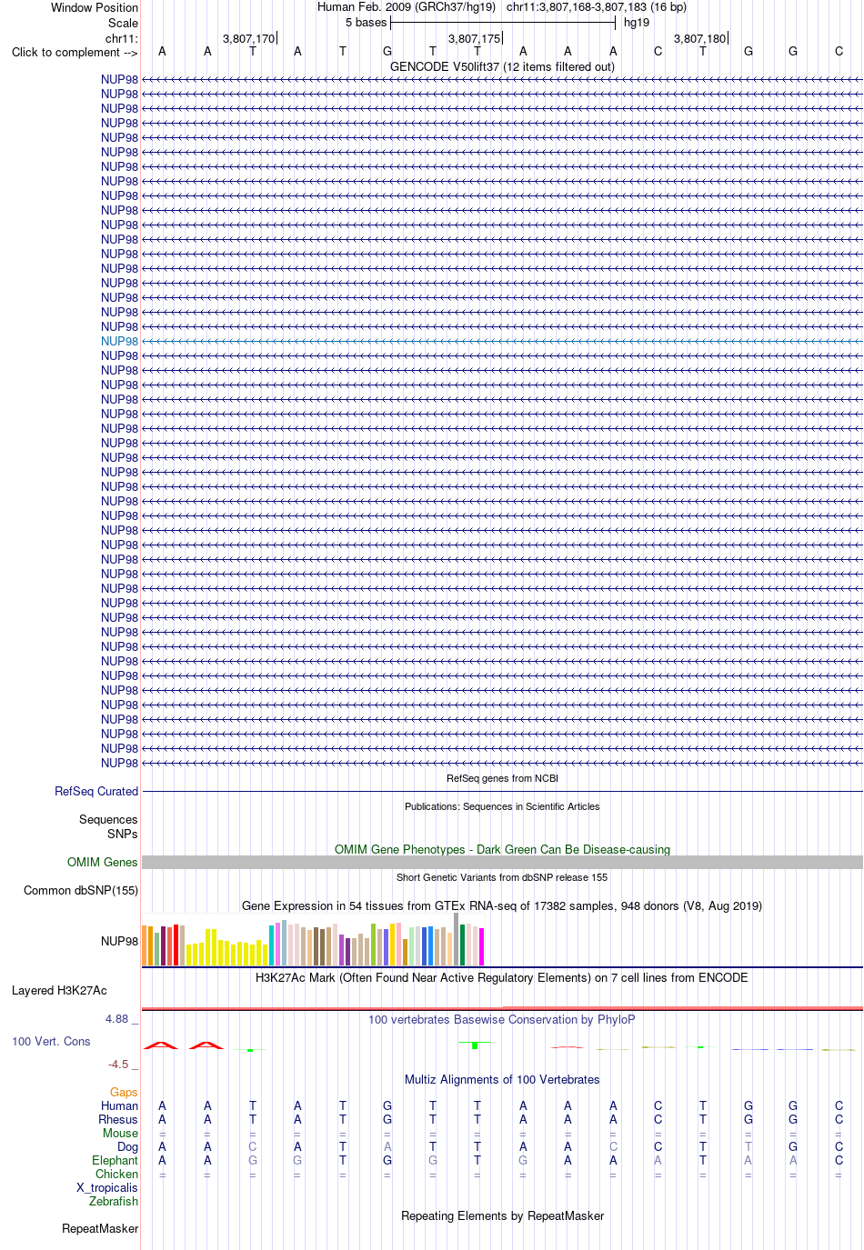Select the highlighted light-blue NUP98 transcript label
This screenshot has height=1250, width=864.
click(119, 342)
